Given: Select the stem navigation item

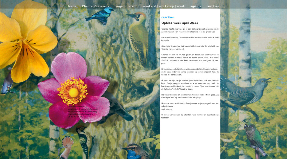Looking at the screenshot, I should click(133, 6).
